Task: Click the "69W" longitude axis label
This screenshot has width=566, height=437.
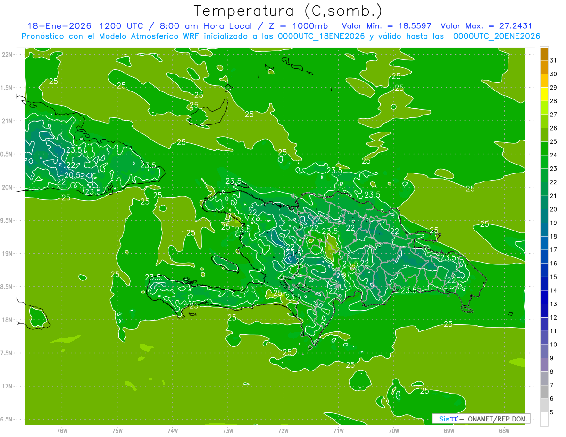Action: click(449, 430)
